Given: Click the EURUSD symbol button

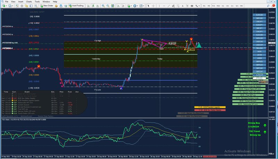Looking at the screenshot, I should coord(259,15).
